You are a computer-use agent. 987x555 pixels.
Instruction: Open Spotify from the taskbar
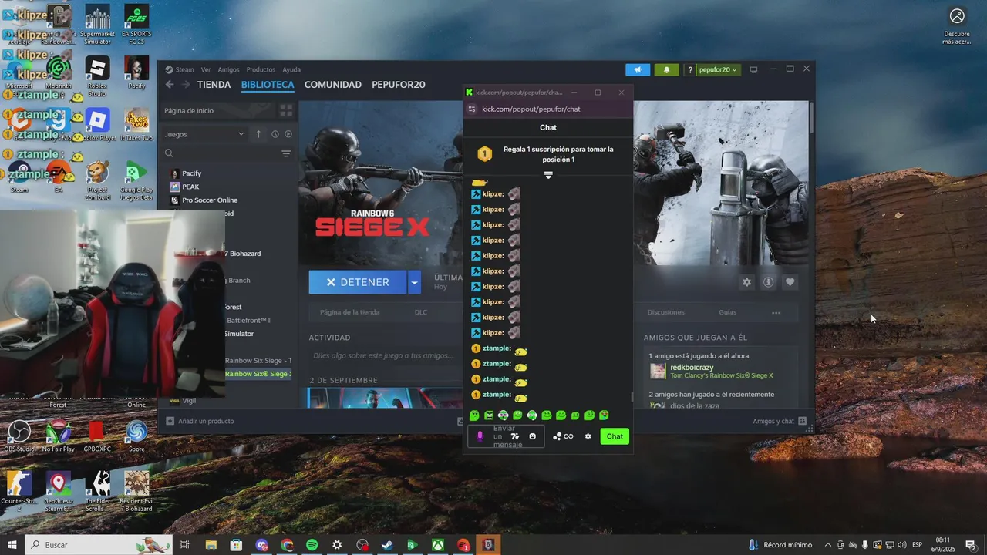pyautogui.click(x=312, y=545)
